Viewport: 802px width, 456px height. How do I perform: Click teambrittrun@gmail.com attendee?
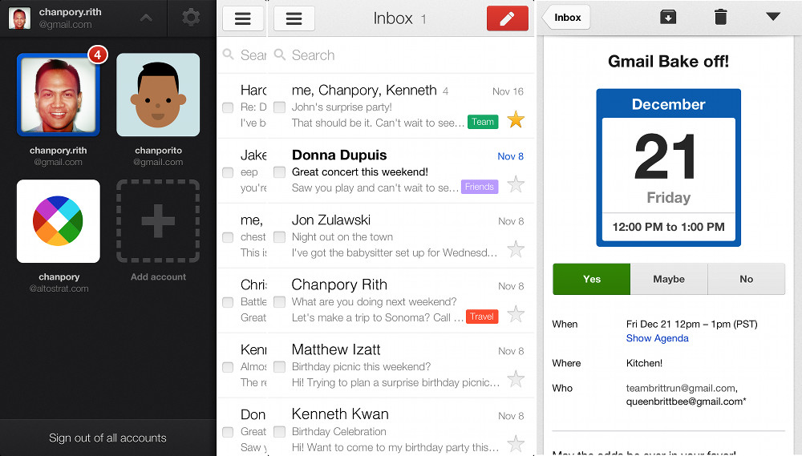pos(682,388)
